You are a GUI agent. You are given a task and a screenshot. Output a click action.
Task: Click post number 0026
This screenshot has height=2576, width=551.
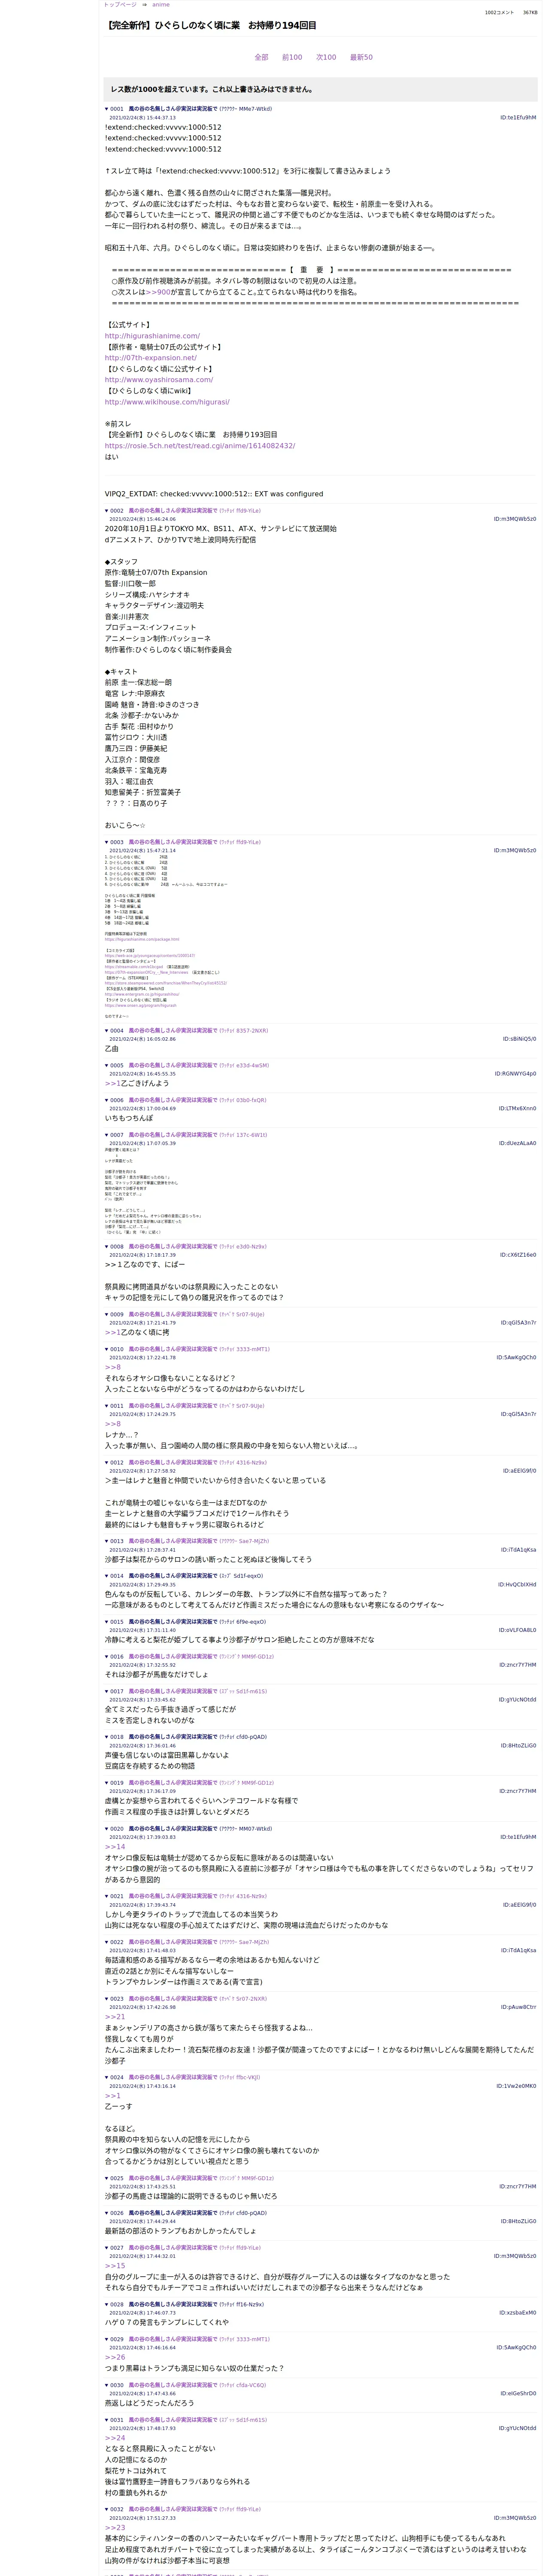(x=117, y=2213)
